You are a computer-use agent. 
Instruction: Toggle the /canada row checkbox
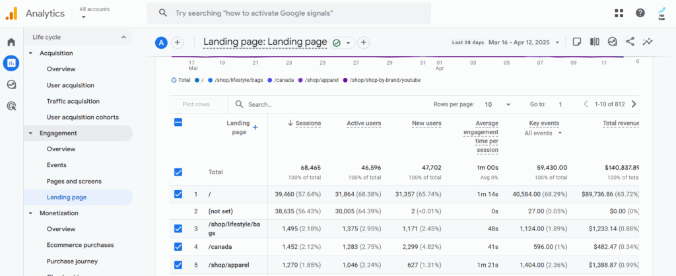coord(178,247)
